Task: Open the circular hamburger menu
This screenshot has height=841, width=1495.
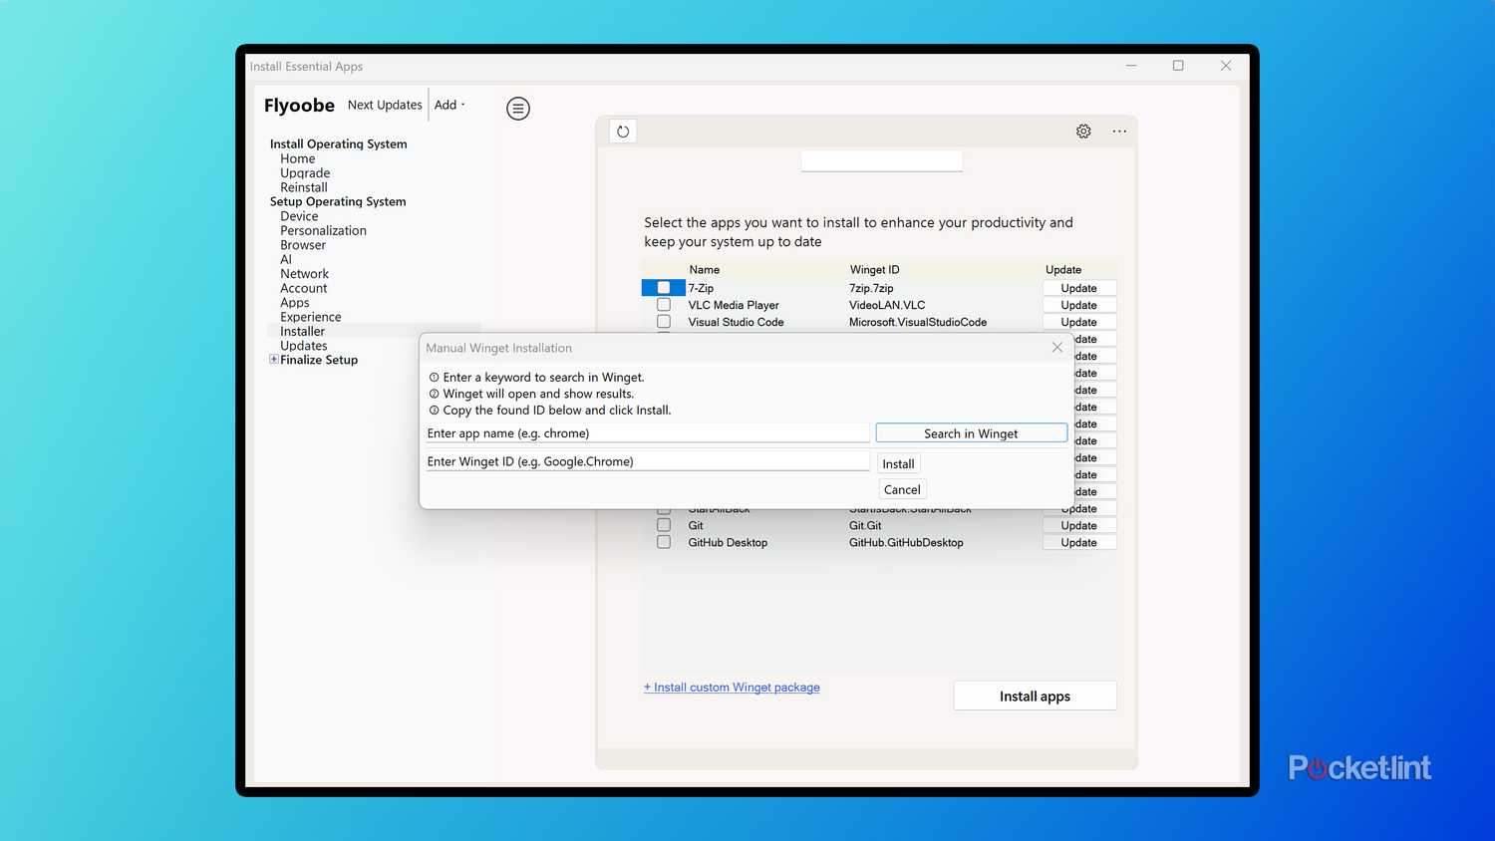Action: point(517,108)
